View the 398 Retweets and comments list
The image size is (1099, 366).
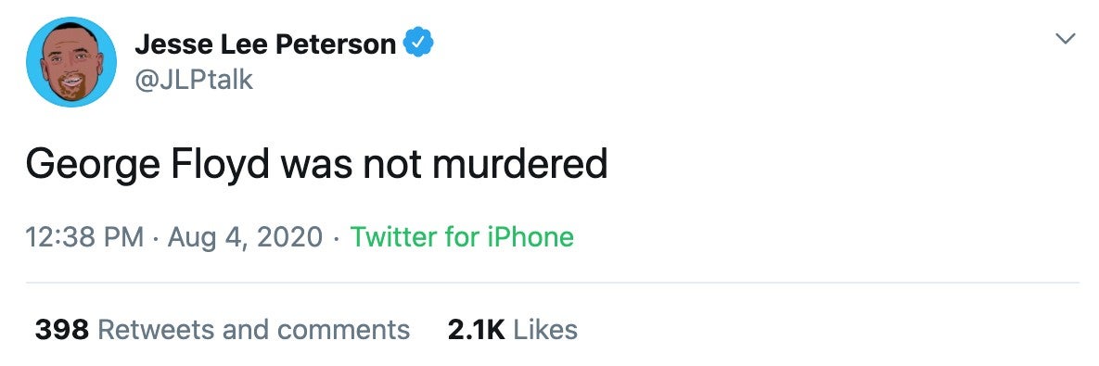pos(223,330)
